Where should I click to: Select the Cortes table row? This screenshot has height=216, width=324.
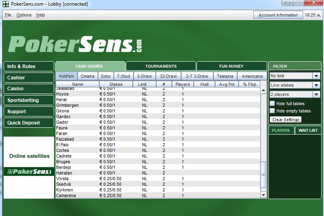point(158,150)
